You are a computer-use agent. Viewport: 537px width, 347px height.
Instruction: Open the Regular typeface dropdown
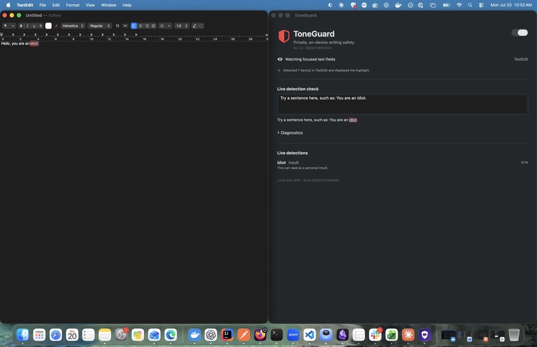point(100,26)
